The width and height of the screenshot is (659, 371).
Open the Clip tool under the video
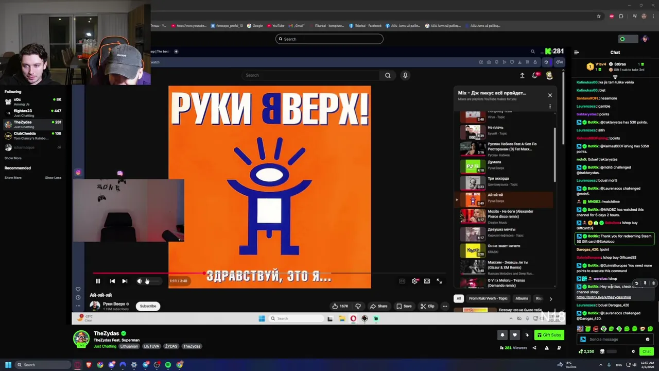(x=427, y=306)
